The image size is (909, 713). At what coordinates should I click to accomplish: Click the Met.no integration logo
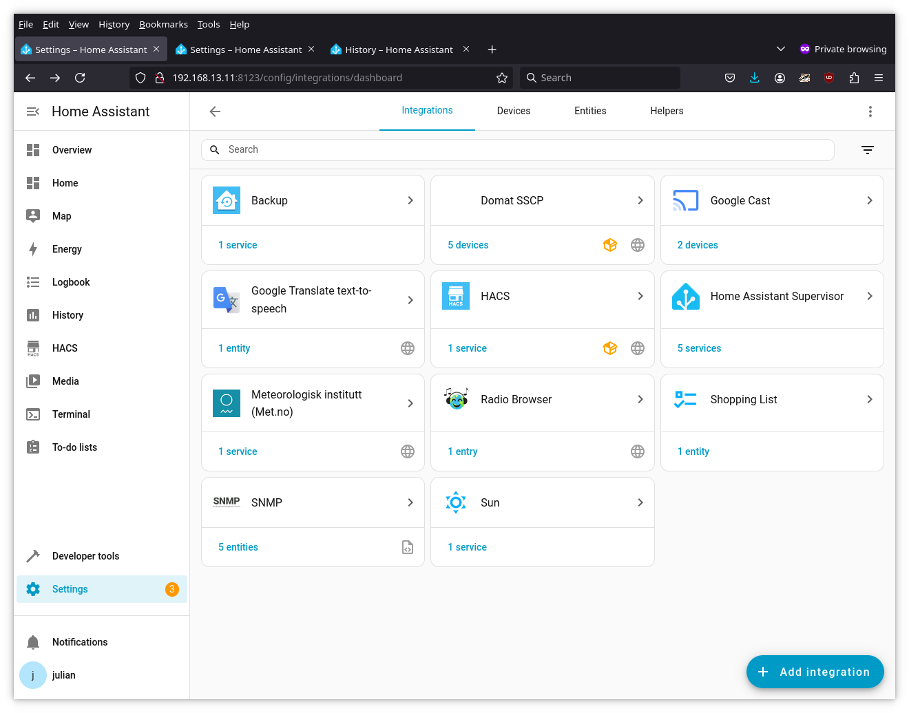(x=227, y=403)
